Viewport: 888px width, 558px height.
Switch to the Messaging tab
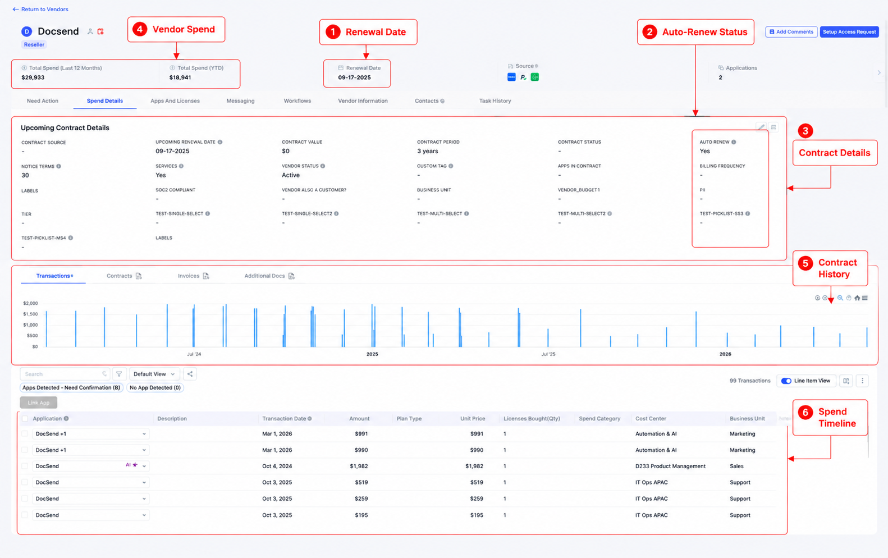point(240,101)
